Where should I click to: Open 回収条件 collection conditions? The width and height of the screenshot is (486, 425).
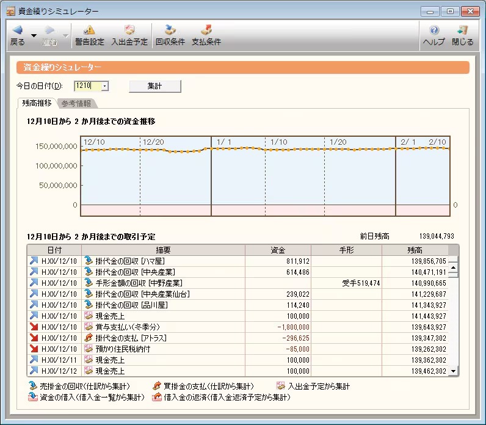tap(170, 35)
